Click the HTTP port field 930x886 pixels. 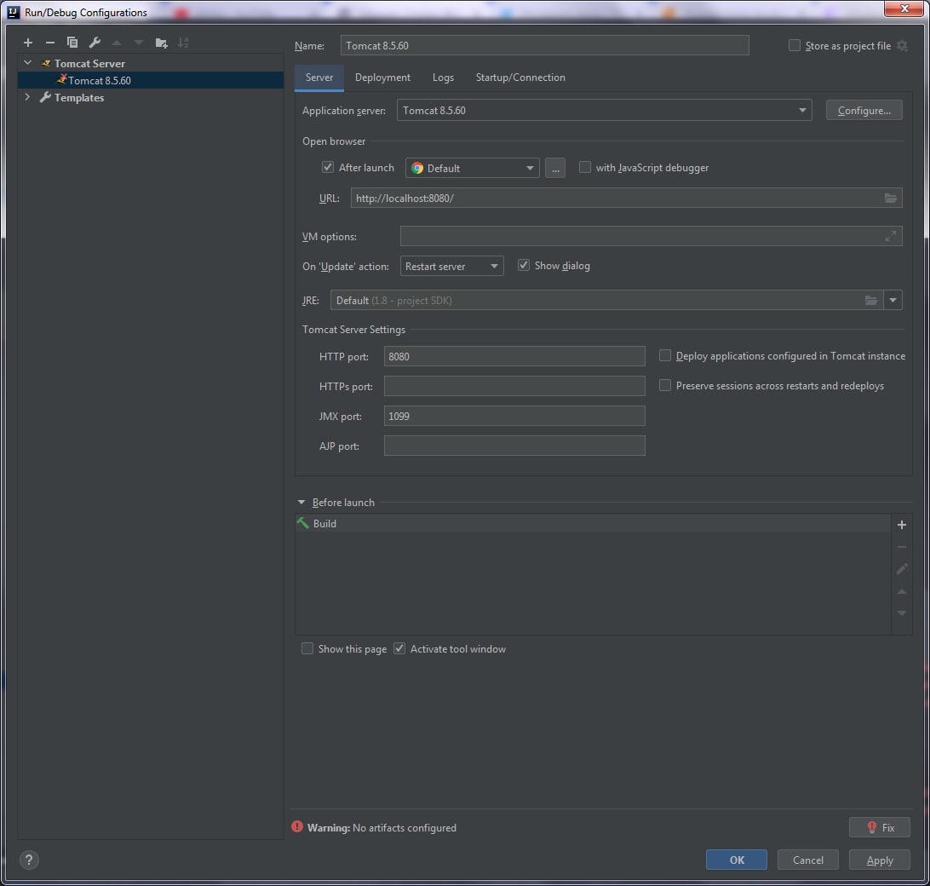pyautogui.click(x=514, y=356)
